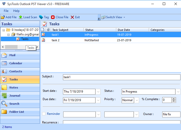This screenshot has width=181, height=130.
Task: Click the % Complete value field
Action: [x=167, y=100]
